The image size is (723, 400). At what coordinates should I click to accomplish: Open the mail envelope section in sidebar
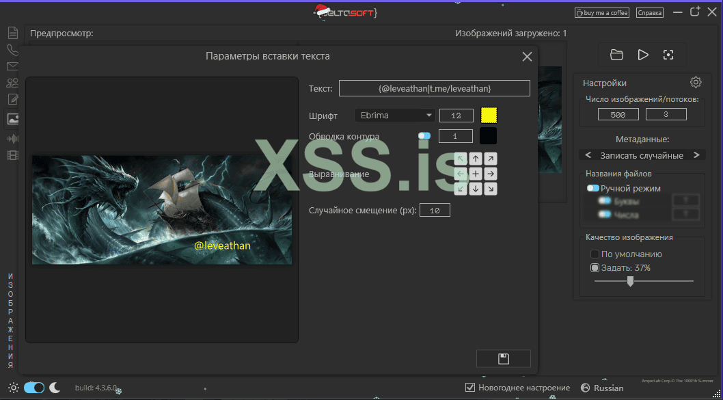12,66
